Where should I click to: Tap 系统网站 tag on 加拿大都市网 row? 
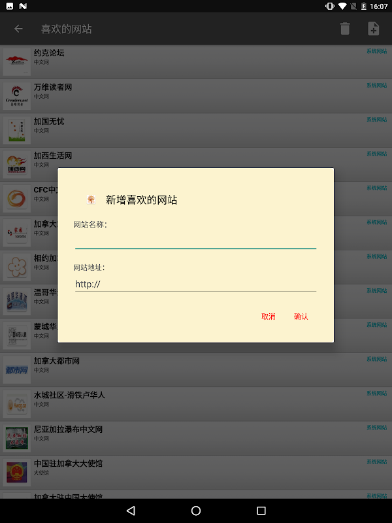coord(377,359)
